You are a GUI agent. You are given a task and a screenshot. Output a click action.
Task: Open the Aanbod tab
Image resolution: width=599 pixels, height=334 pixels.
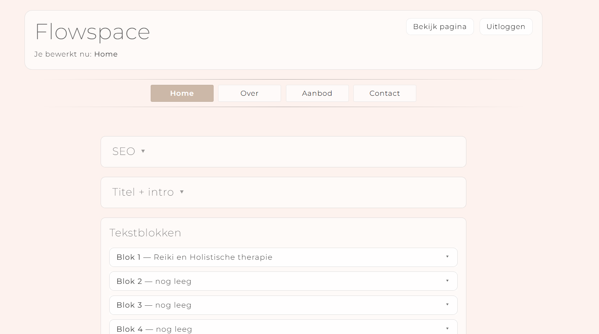coord(317,93)
